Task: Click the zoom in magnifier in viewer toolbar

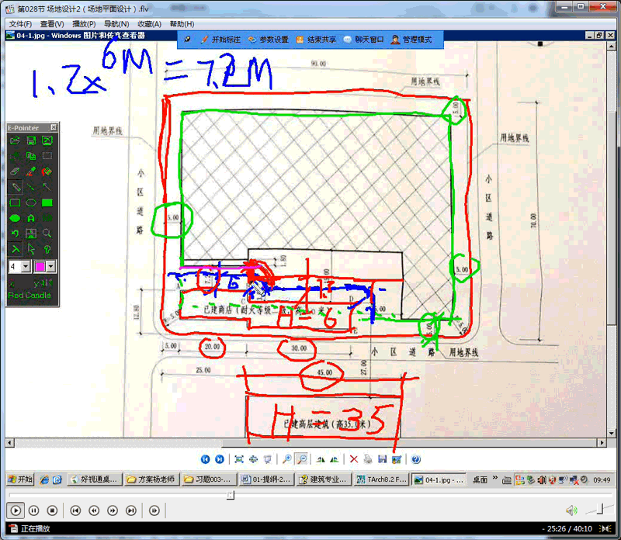Action: click(286, 459)
